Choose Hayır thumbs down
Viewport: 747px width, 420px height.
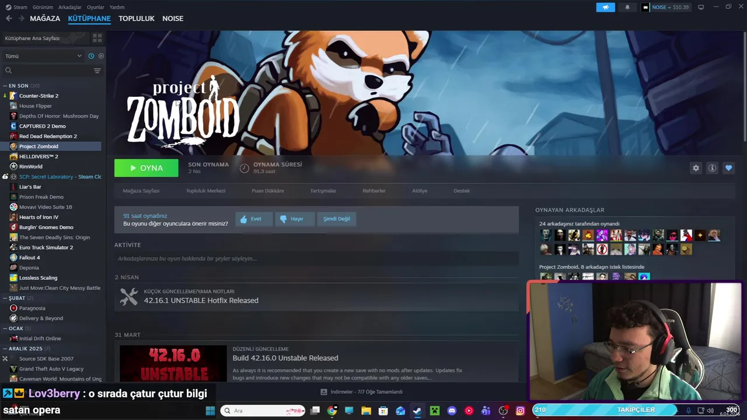[x=295, y=219]
